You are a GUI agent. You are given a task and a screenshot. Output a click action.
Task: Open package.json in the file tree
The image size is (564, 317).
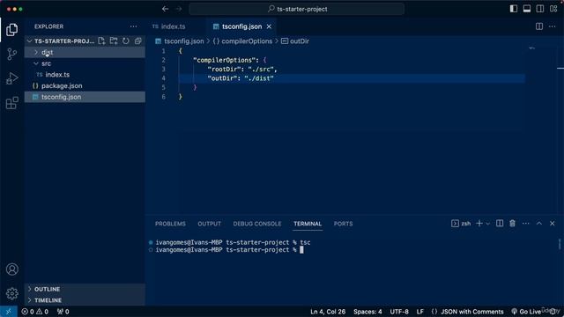click(85, 86)
